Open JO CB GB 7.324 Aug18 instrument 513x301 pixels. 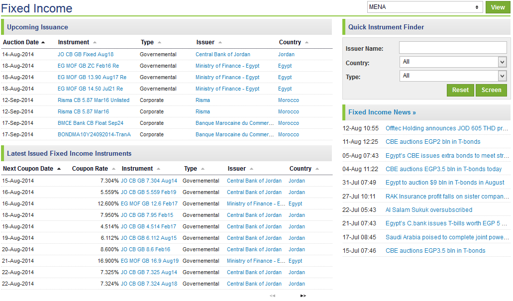149,284
